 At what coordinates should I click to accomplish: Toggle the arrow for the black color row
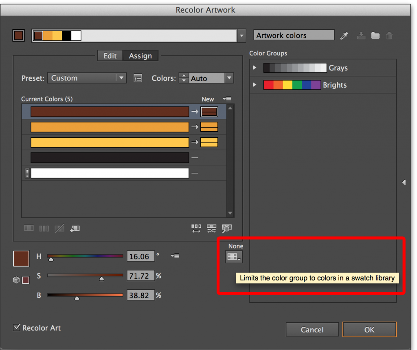click(195, 158)
